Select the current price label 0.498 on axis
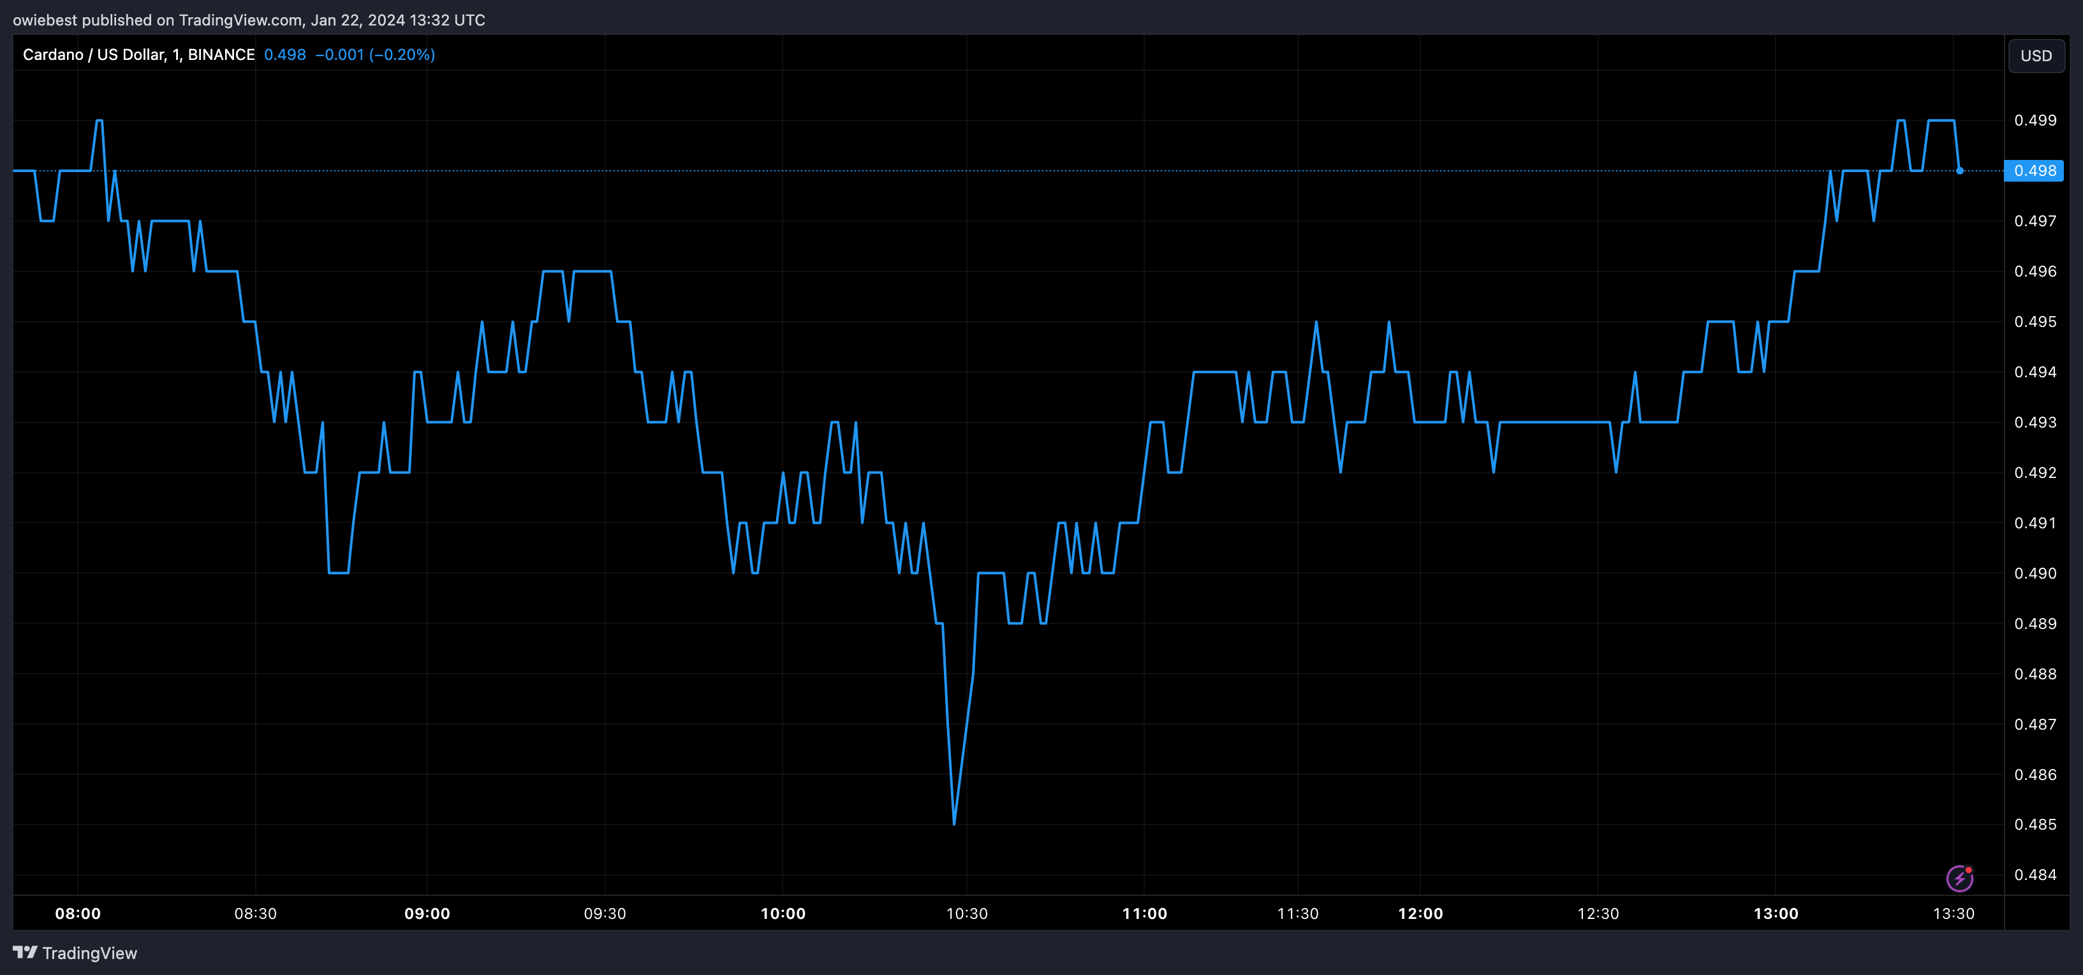This screenshot has width=2083, height=975. point(2034,170)
